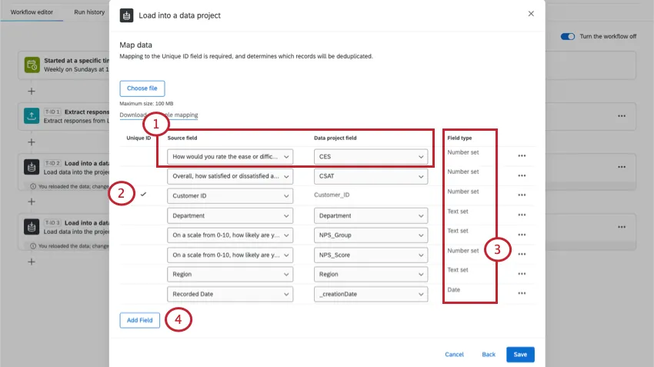Click the Add Field button

140,320
